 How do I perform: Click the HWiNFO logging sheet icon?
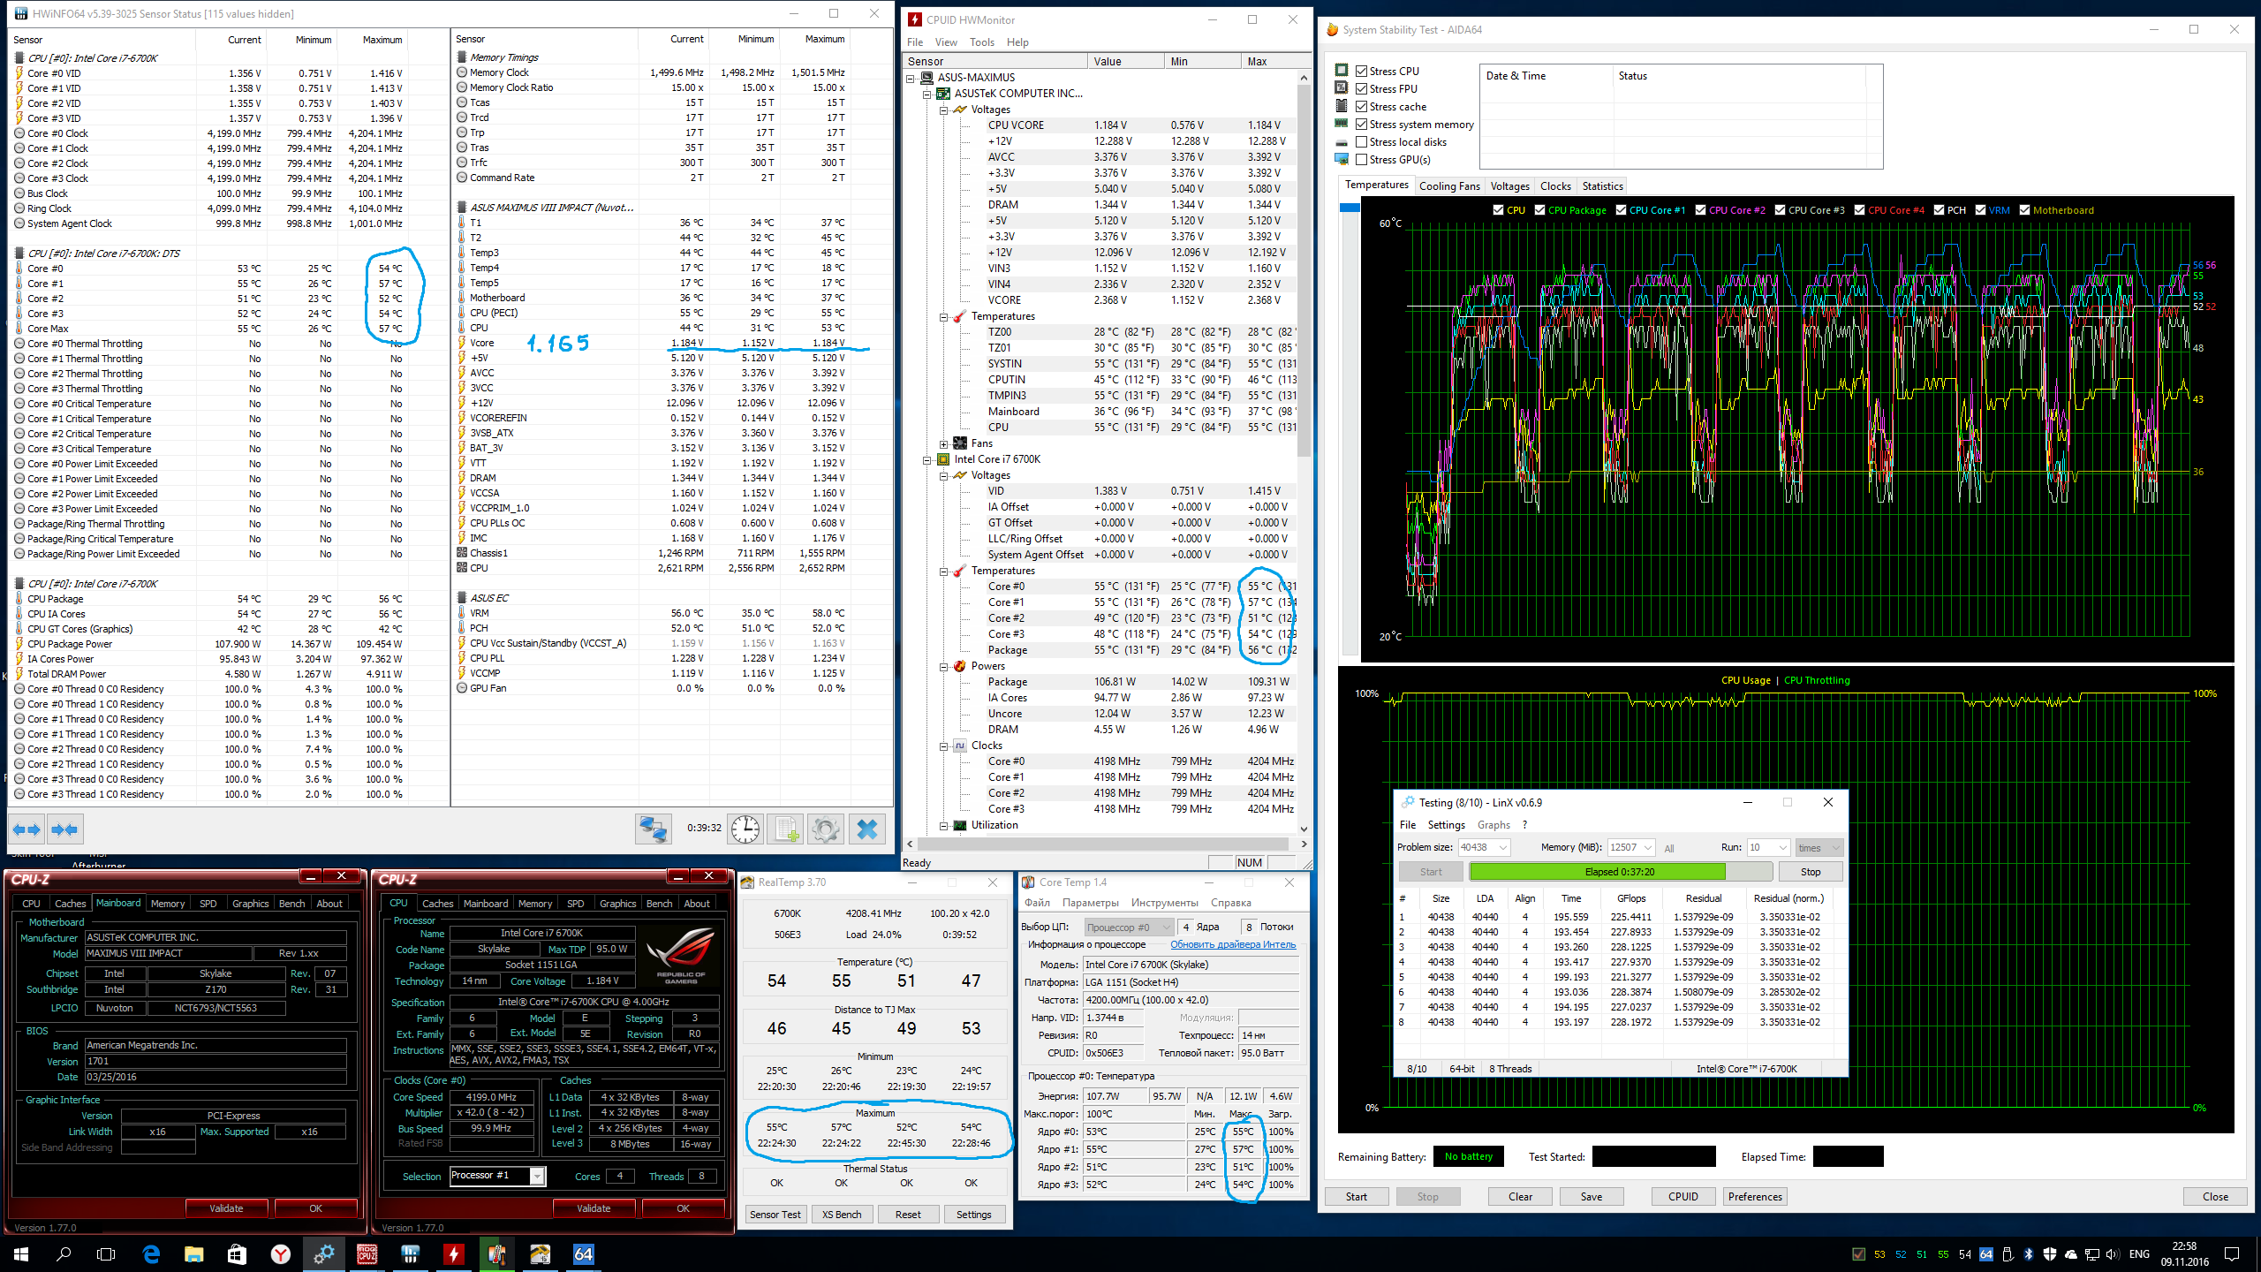pos(785,829)
